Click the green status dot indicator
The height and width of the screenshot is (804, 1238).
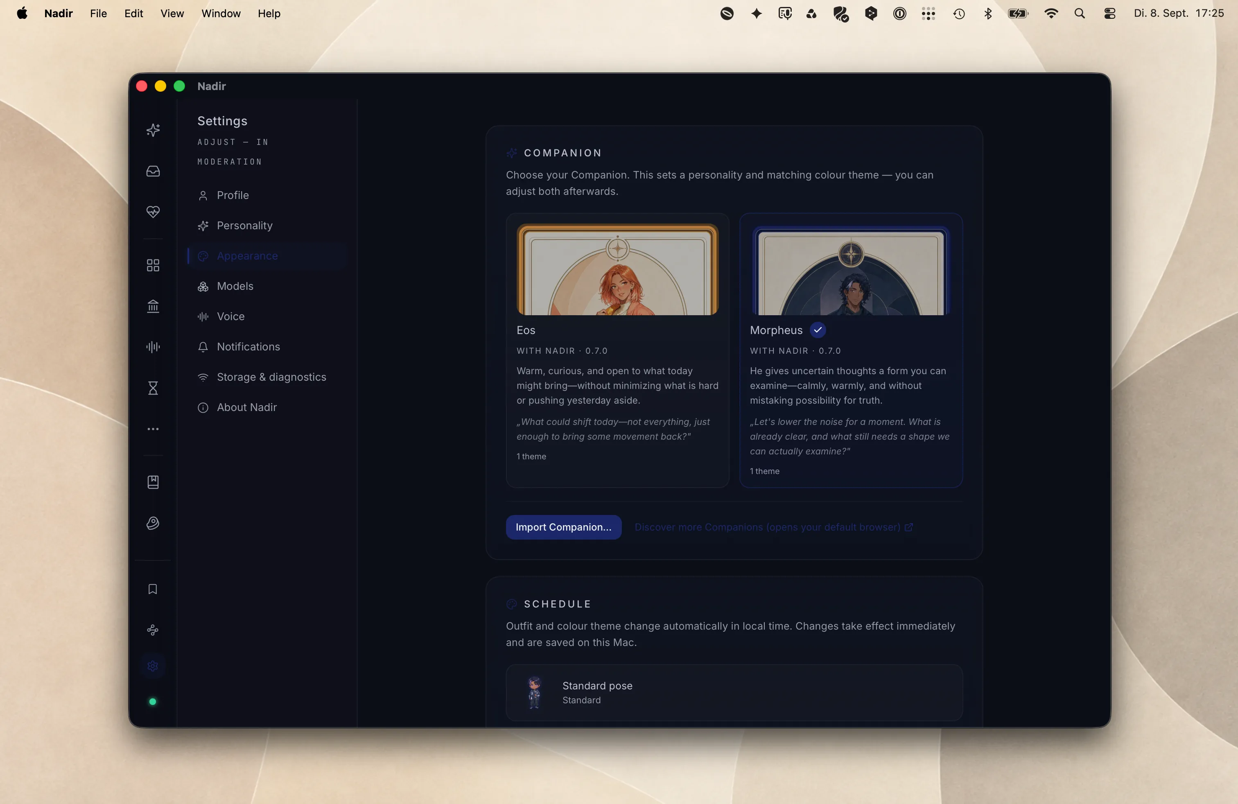tap(153, 702)
